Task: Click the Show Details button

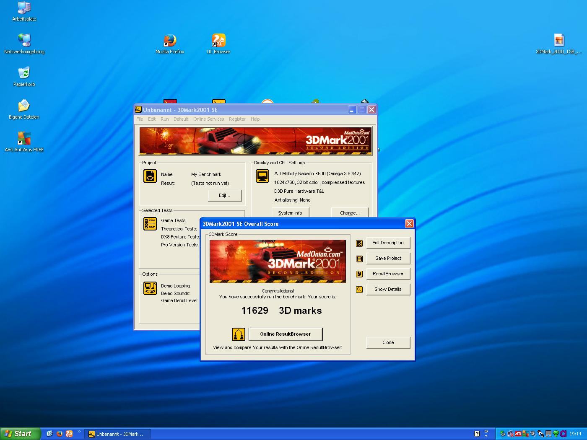Action: tap(388, 290)
